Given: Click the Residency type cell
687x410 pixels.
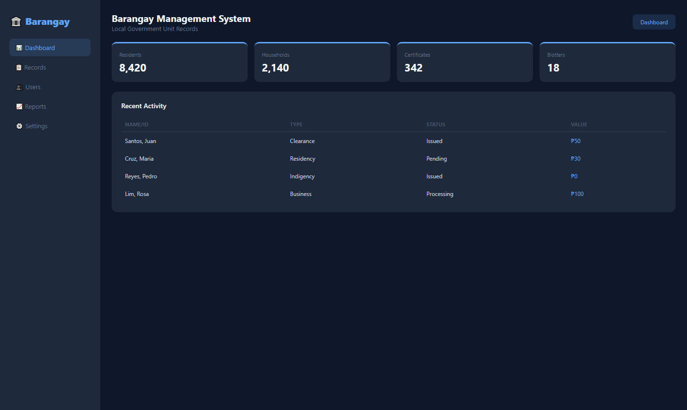Looking at the screenshot, I should 302,159.
